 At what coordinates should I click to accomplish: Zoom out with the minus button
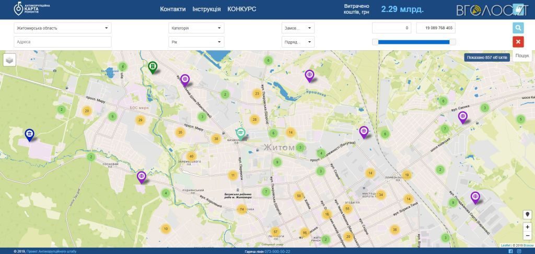click(528, 236)
